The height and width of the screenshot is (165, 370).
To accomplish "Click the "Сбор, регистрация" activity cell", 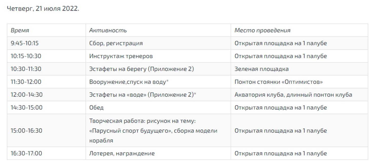I will pos(116,43).
